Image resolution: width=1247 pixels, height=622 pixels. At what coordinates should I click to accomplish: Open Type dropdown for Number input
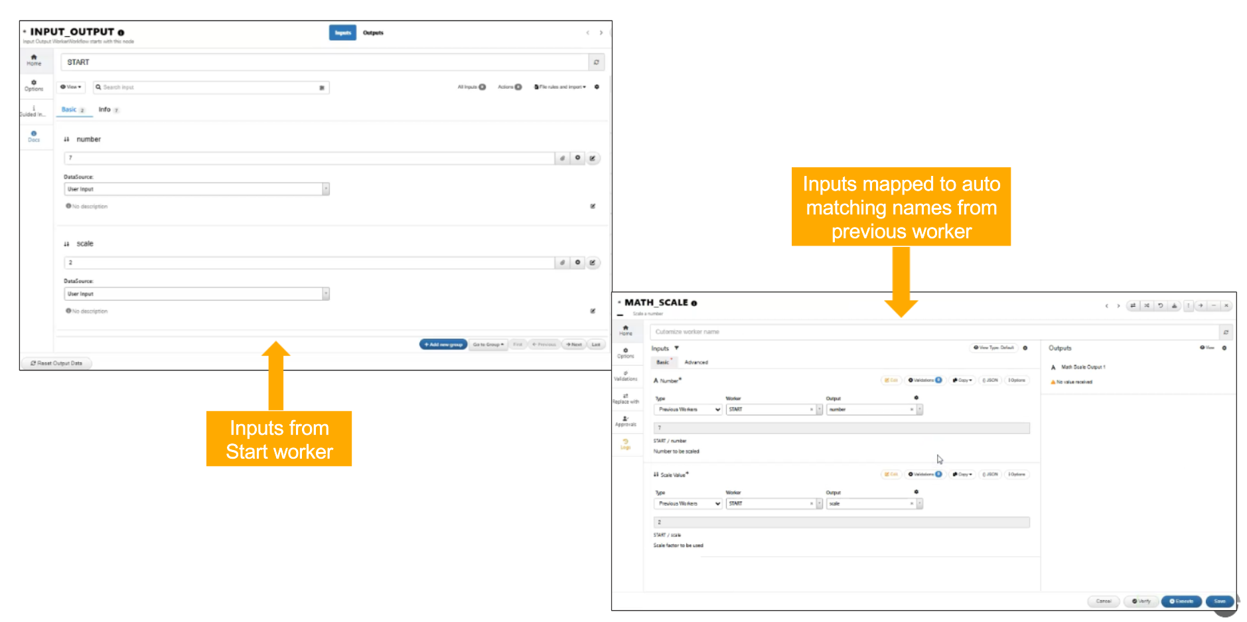click(688, 410)
